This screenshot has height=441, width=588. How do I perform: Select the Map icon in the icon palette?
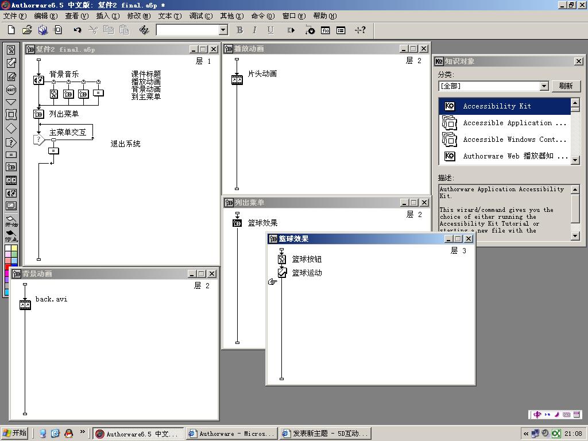click(11, 167)
